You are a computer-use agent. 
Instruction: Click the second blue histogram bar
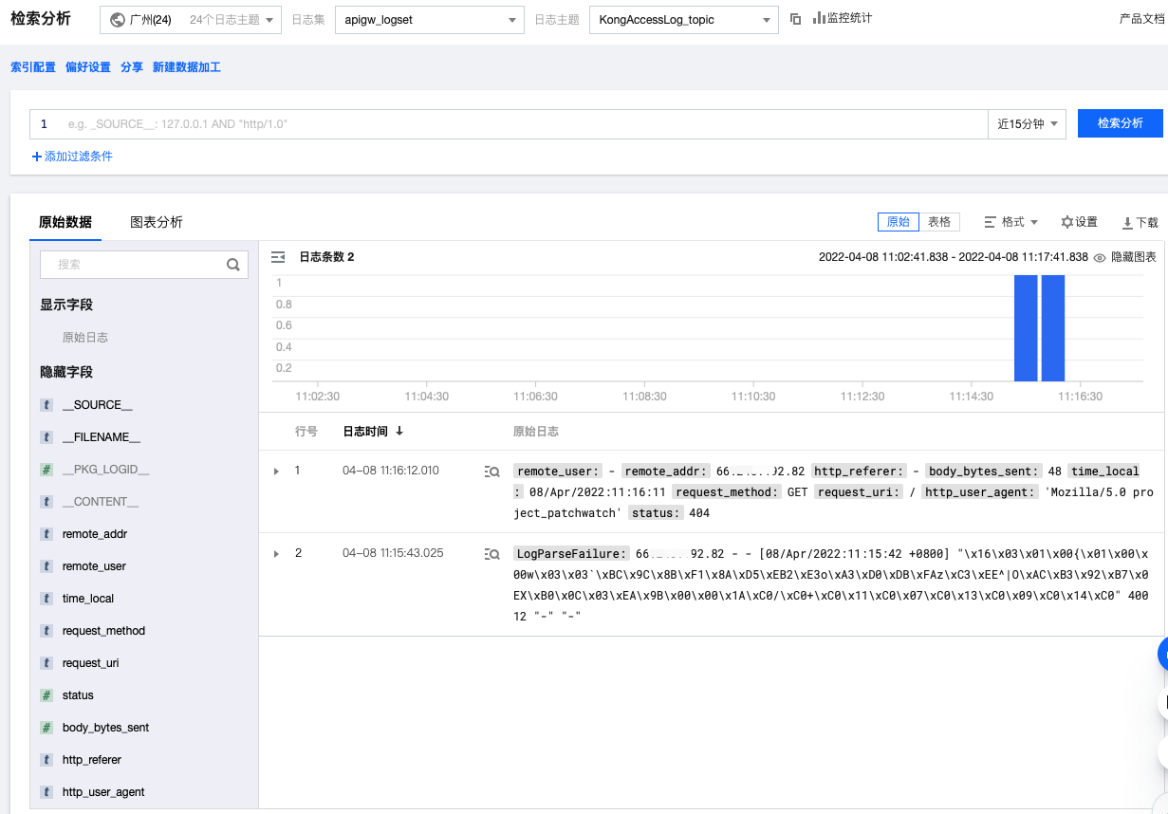1053,327
